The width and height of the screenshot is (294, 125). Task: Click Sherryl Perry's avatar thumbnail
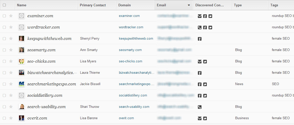click(22, 38)
